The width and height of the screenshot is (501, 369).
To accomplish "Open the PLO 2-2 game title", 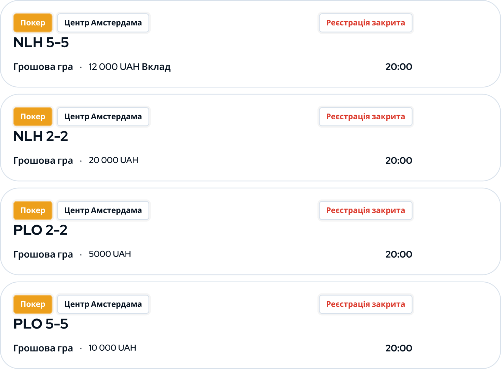I will [x=40, y=230].
